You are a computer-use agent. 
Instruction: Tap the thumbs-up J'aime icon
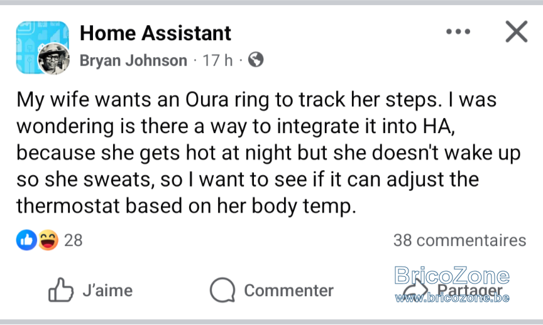point(61,290)
